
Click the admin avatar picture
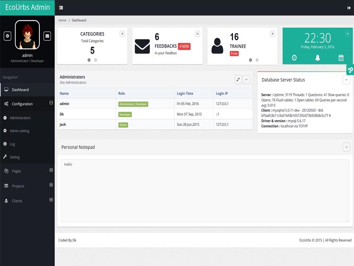[27, 35]
